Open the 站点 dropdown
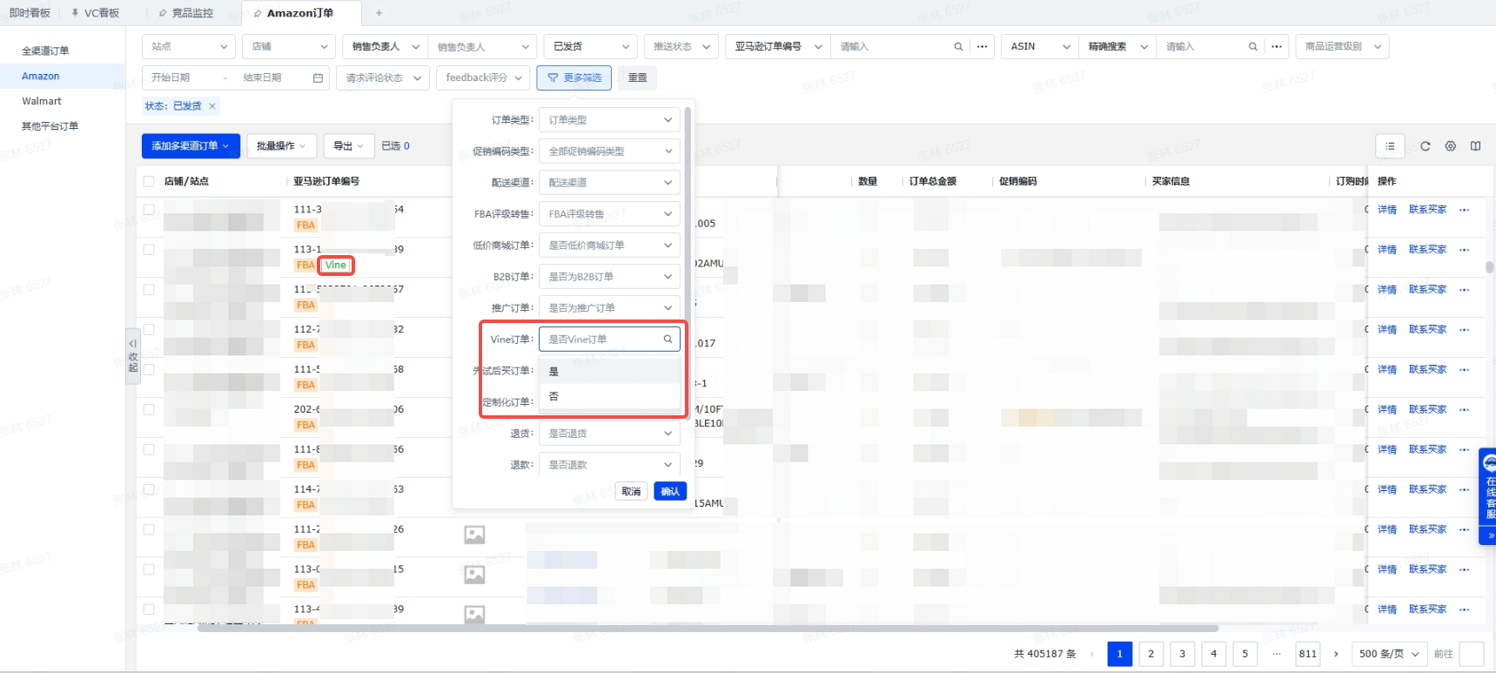The height and width of the screenshot is (673, 1496). pyautogui.click(x=189, y=47)
